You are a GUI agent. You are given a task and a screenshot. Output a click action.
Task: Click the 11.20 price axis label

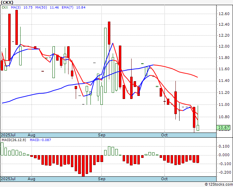click(224, 92)
